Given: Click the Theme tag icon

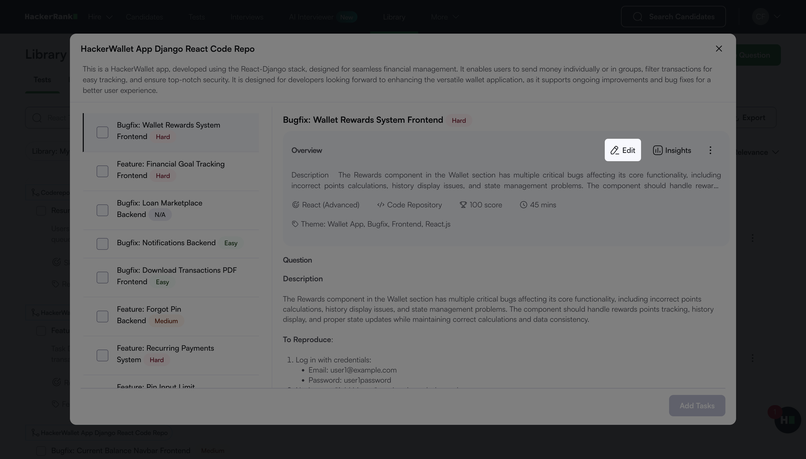Looking at the screenshot, I should click(295, 224).
